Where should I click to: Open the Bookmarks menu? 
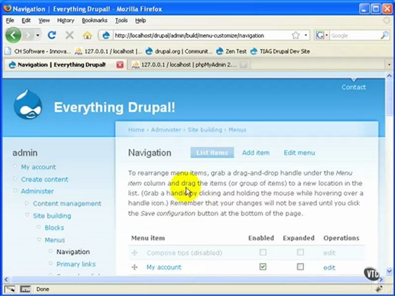point(95,21)
